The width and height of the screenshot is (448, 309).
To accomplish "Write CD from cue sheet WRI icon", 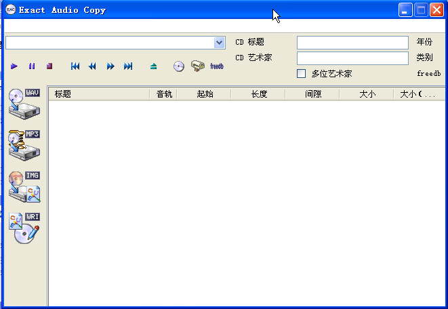I will pos(24,228).
